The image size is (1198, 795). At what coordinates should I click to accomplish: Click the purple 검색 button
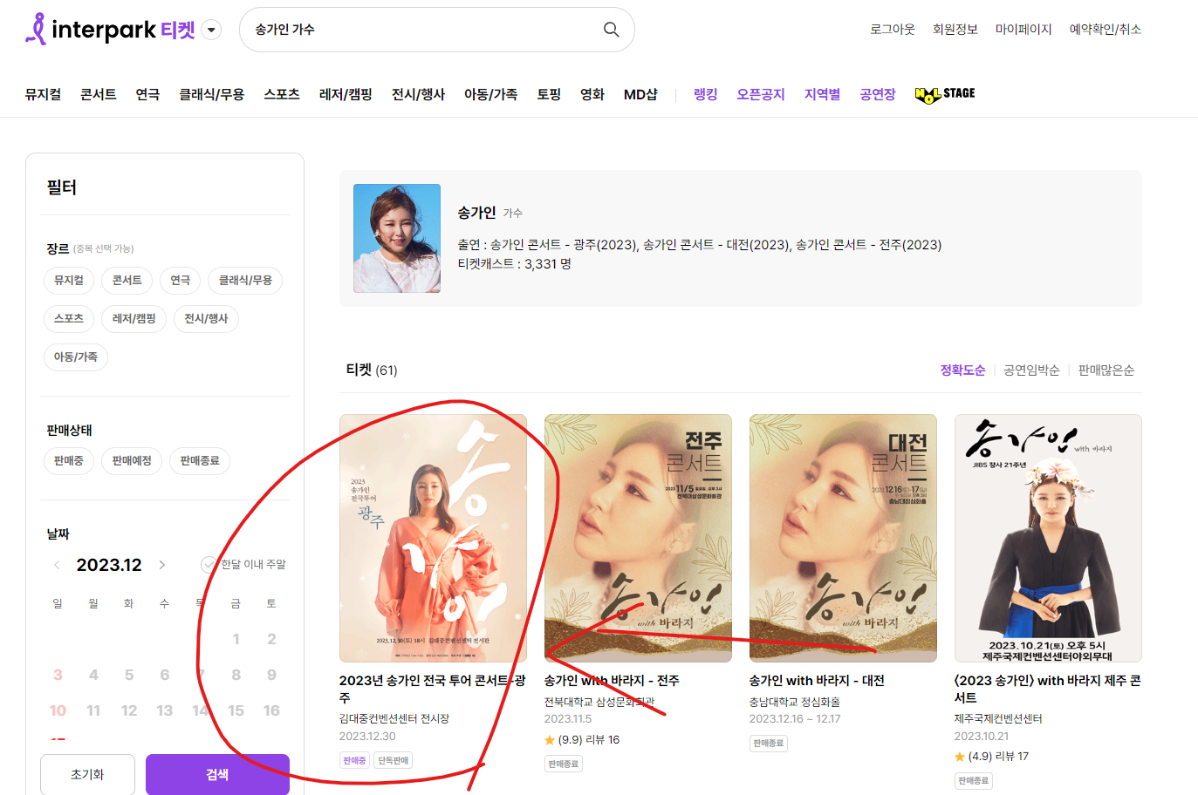point(217,774)
